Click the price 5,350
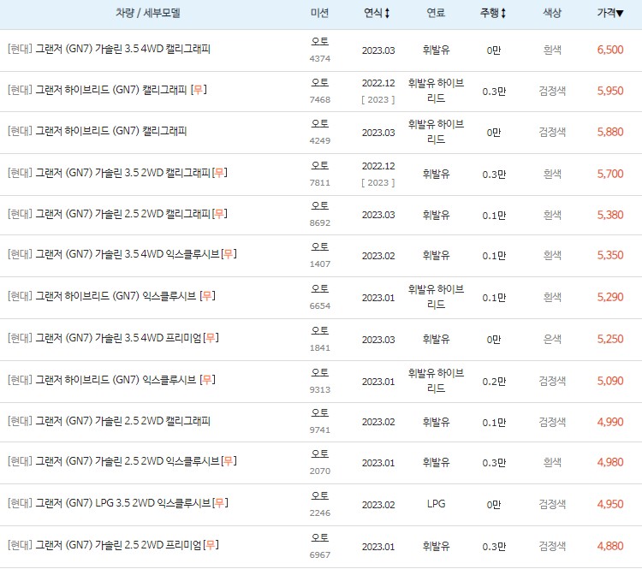 pyautogui.click(x=610, y=256)
